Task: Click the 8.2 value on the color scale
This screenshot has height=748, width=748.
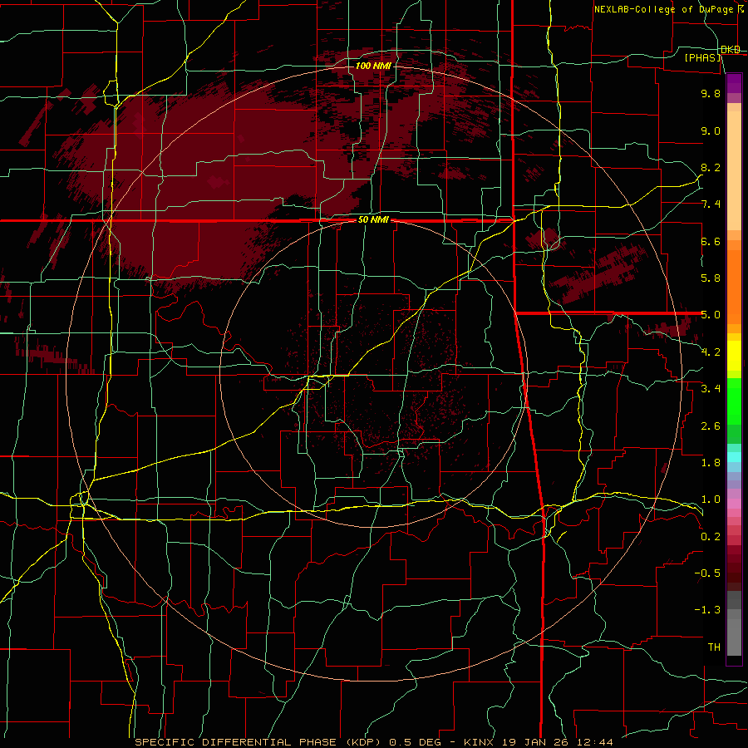Action: (711, 167)
